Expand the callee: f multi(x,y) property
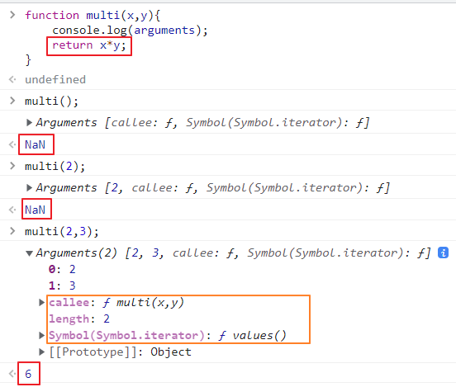This screenshot has height=387, width=456. [42, 303]
